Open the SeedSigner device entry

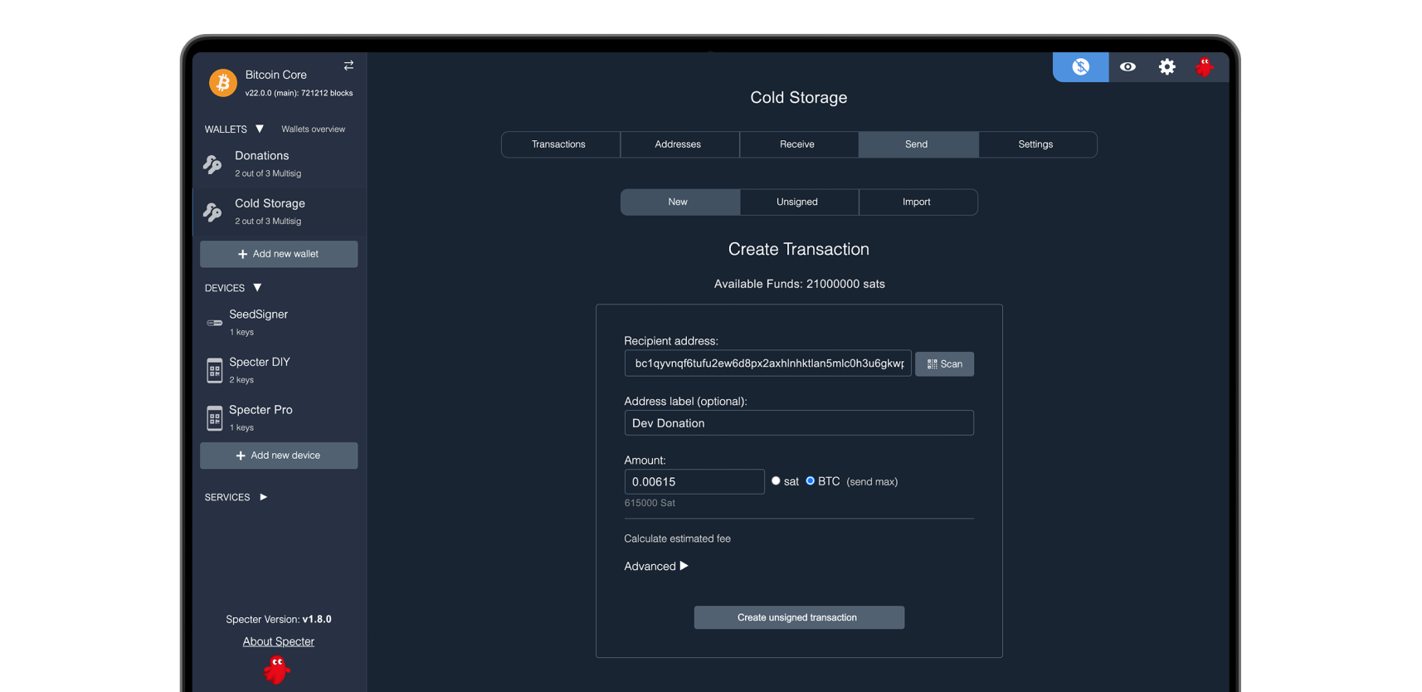[280, 322]
